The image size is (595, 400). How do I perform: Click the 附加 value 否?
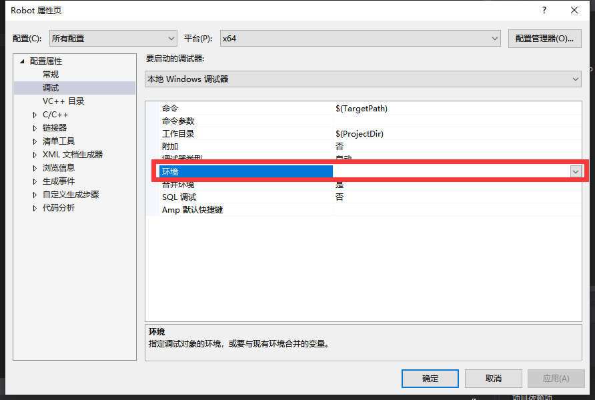340,146
